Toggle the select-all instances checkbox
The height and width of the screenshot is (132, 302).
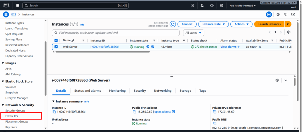pos(56,40)
